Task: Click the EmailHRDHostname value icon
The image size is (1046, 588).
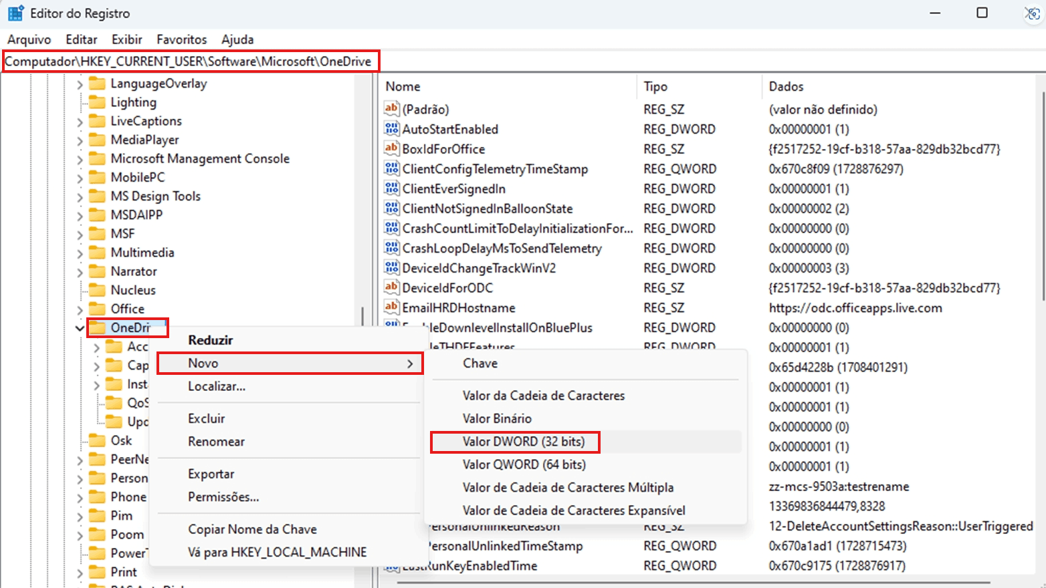Action: point(391,307)
